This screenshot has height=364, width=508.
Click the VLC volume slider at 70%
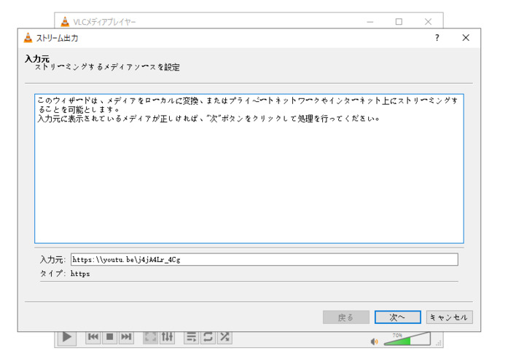coord(407,339)
